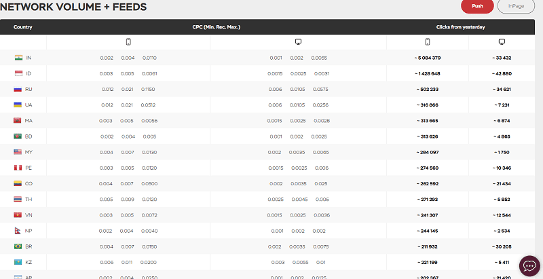
Task: Click the Vietnam flag icon
Action: point(18,215)
